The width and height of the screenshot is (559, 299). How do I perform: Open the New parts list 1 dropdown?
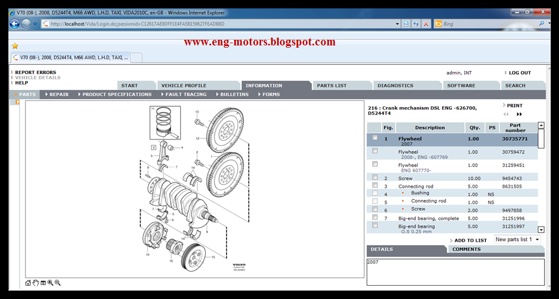[517, 240]
